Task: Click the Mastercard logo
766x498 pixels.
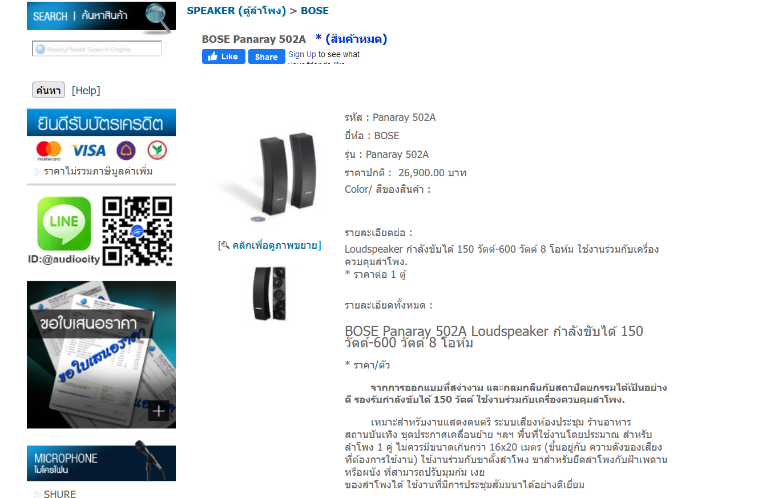Action: click(x=49, y=151)
